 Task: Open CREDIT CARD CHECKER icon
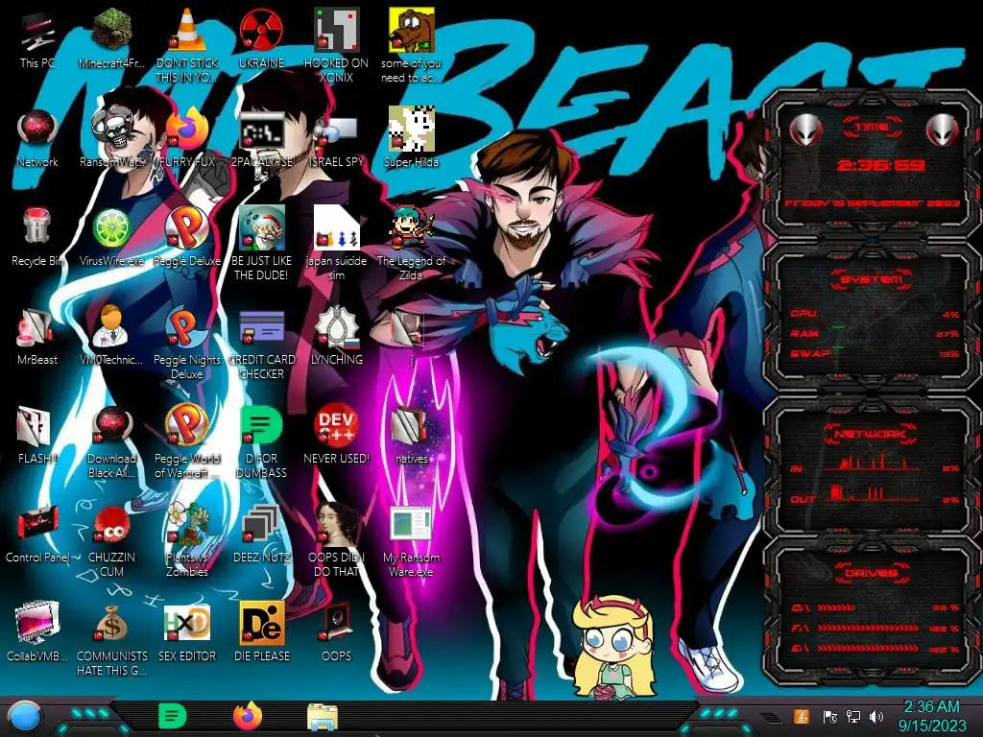[x=261, y=328]
